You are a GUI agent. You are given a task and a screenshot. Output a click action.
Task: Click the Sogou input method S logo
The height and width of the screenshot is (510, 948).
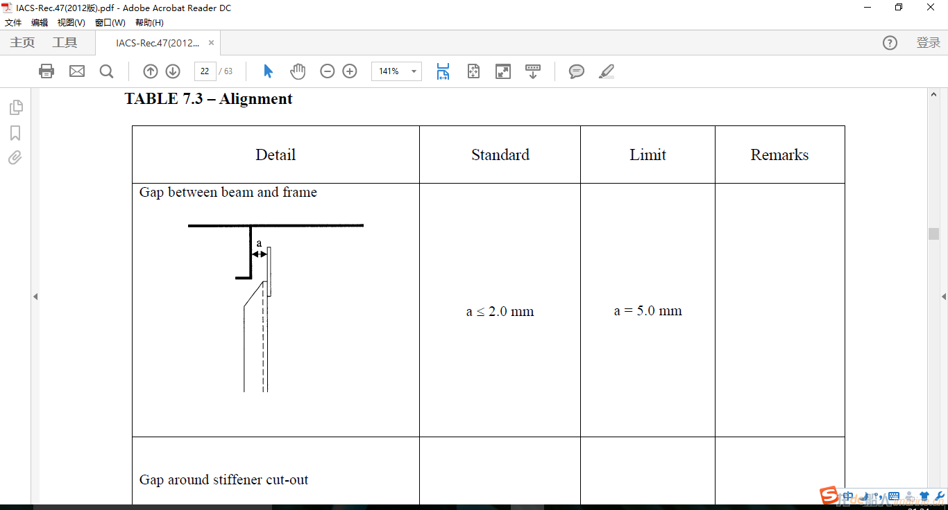click(x=828, y=496)
